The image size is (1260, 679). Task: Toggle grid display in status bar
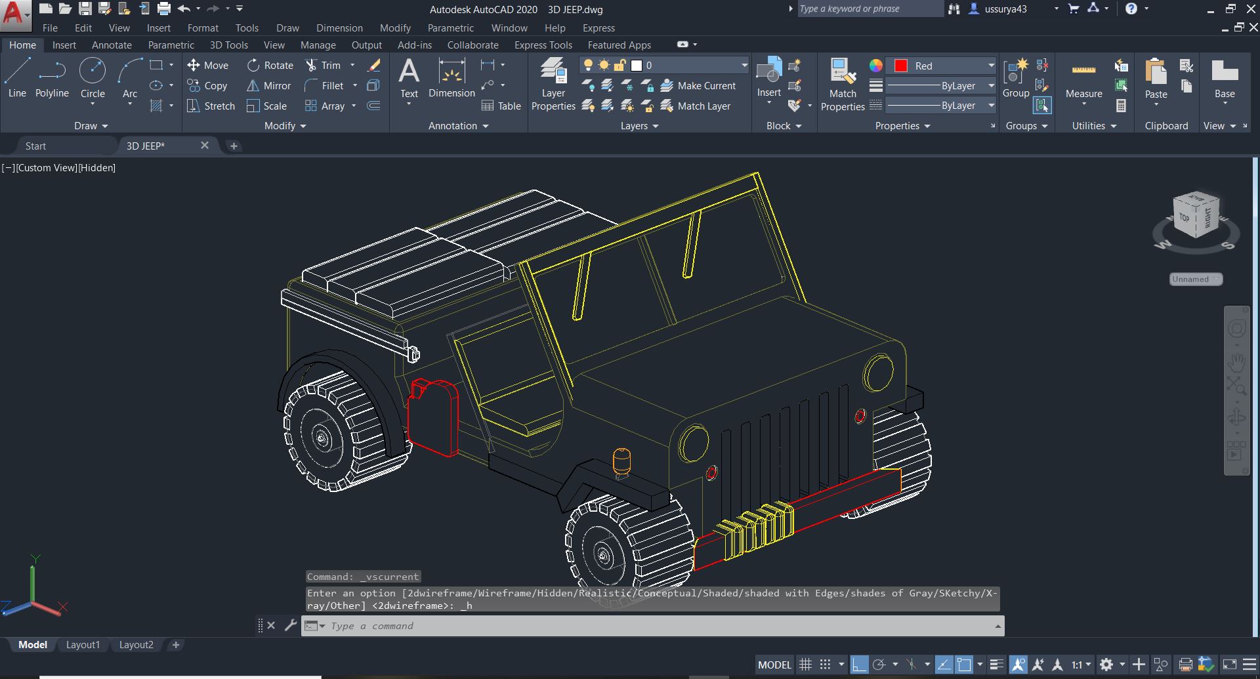[805, 665]
